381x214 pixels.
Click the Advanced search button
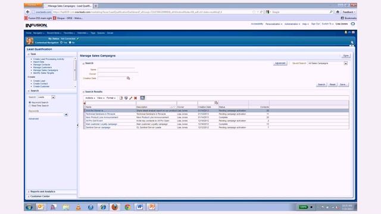280,64
